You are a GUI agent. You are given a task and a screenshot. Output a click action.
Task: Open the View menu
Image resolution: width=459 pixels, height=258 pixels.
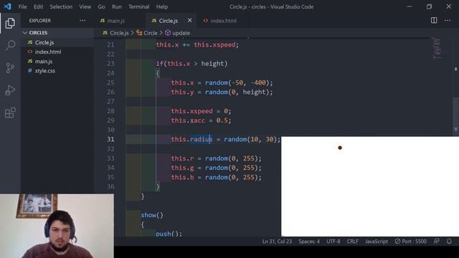point(85,6)
